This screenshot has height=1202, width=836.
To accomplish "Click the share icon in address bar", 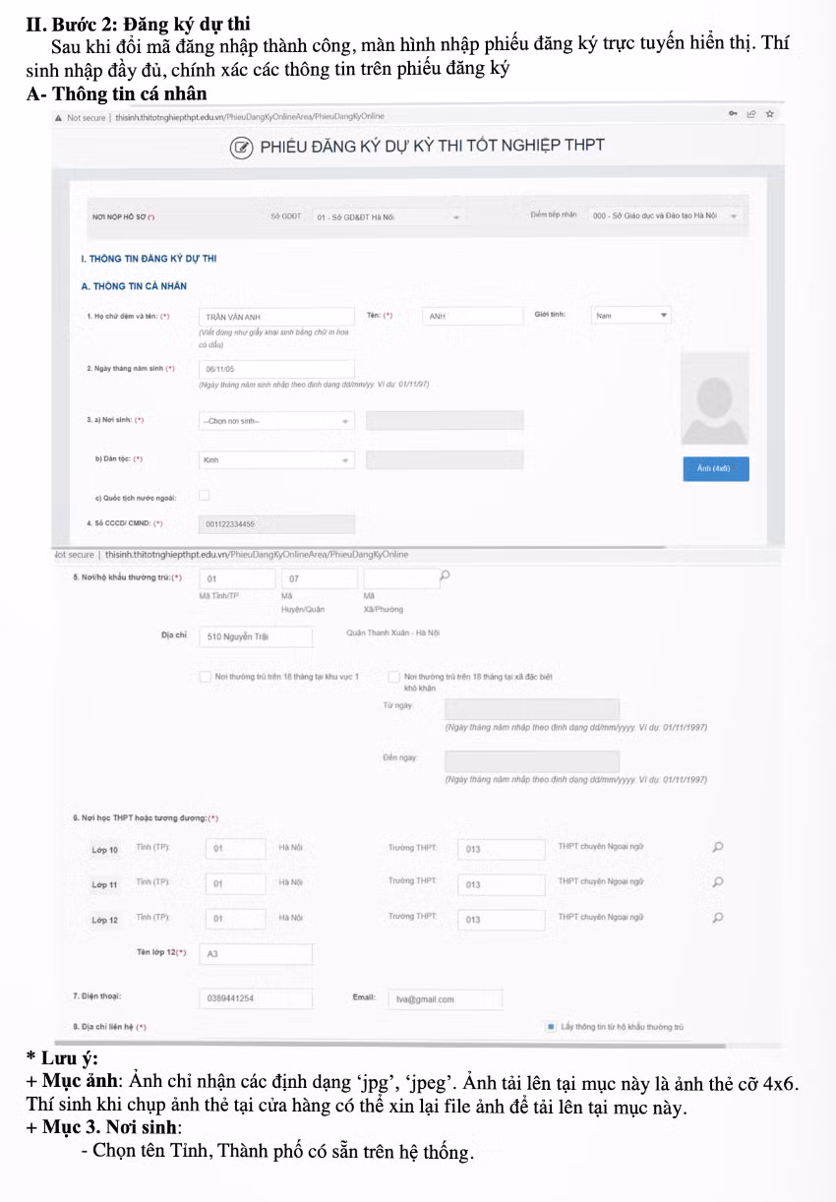I will pos(750,115).
